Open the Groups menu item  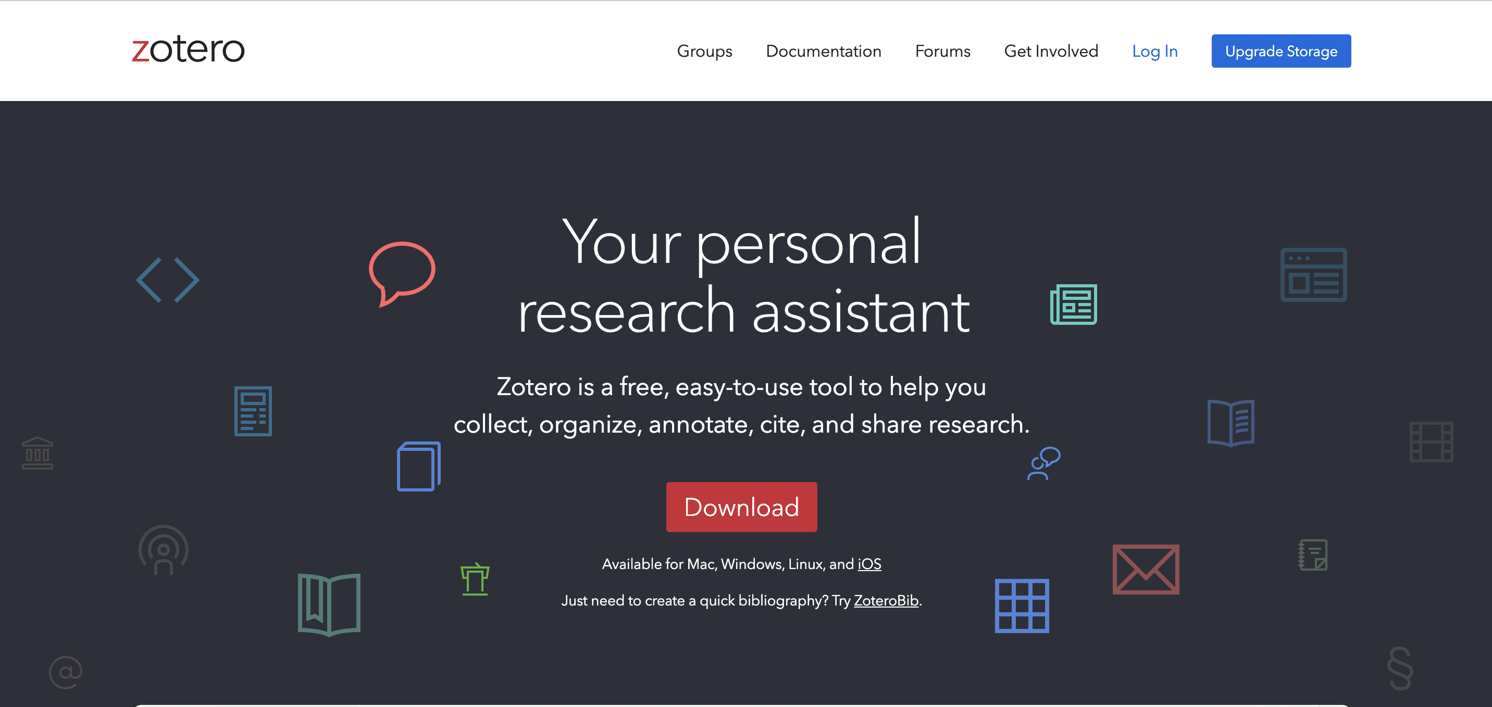pos(704,52)
